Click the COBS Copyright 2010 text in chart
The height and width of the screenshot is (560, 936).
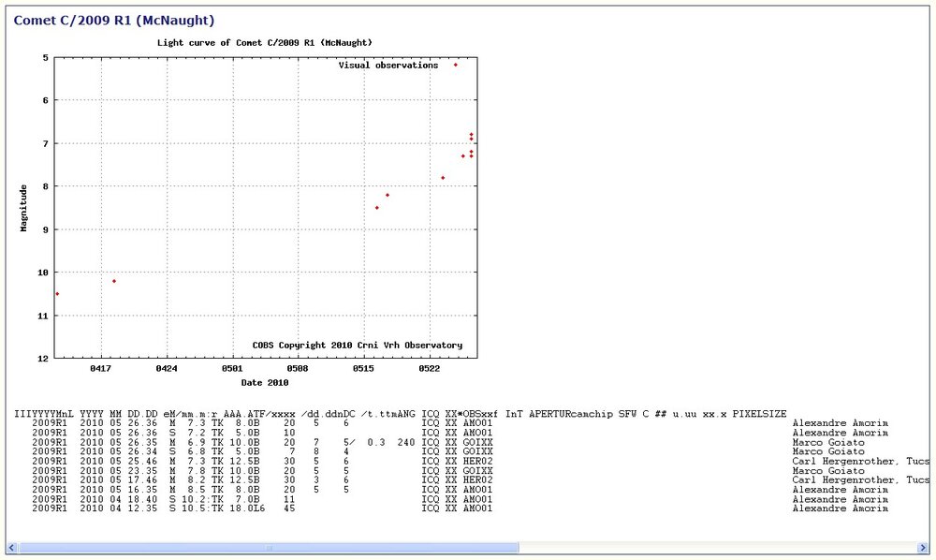(x=358, y=345)
